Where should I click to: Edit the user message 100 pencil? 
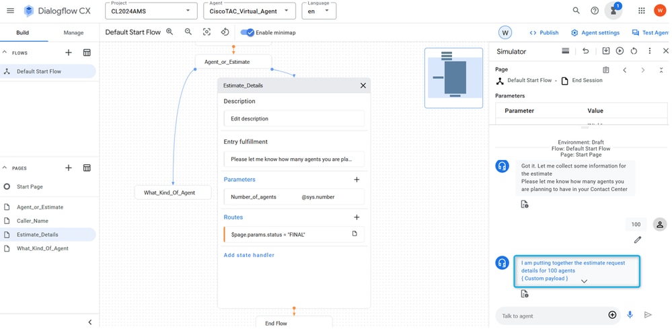[x=638, y=240]
